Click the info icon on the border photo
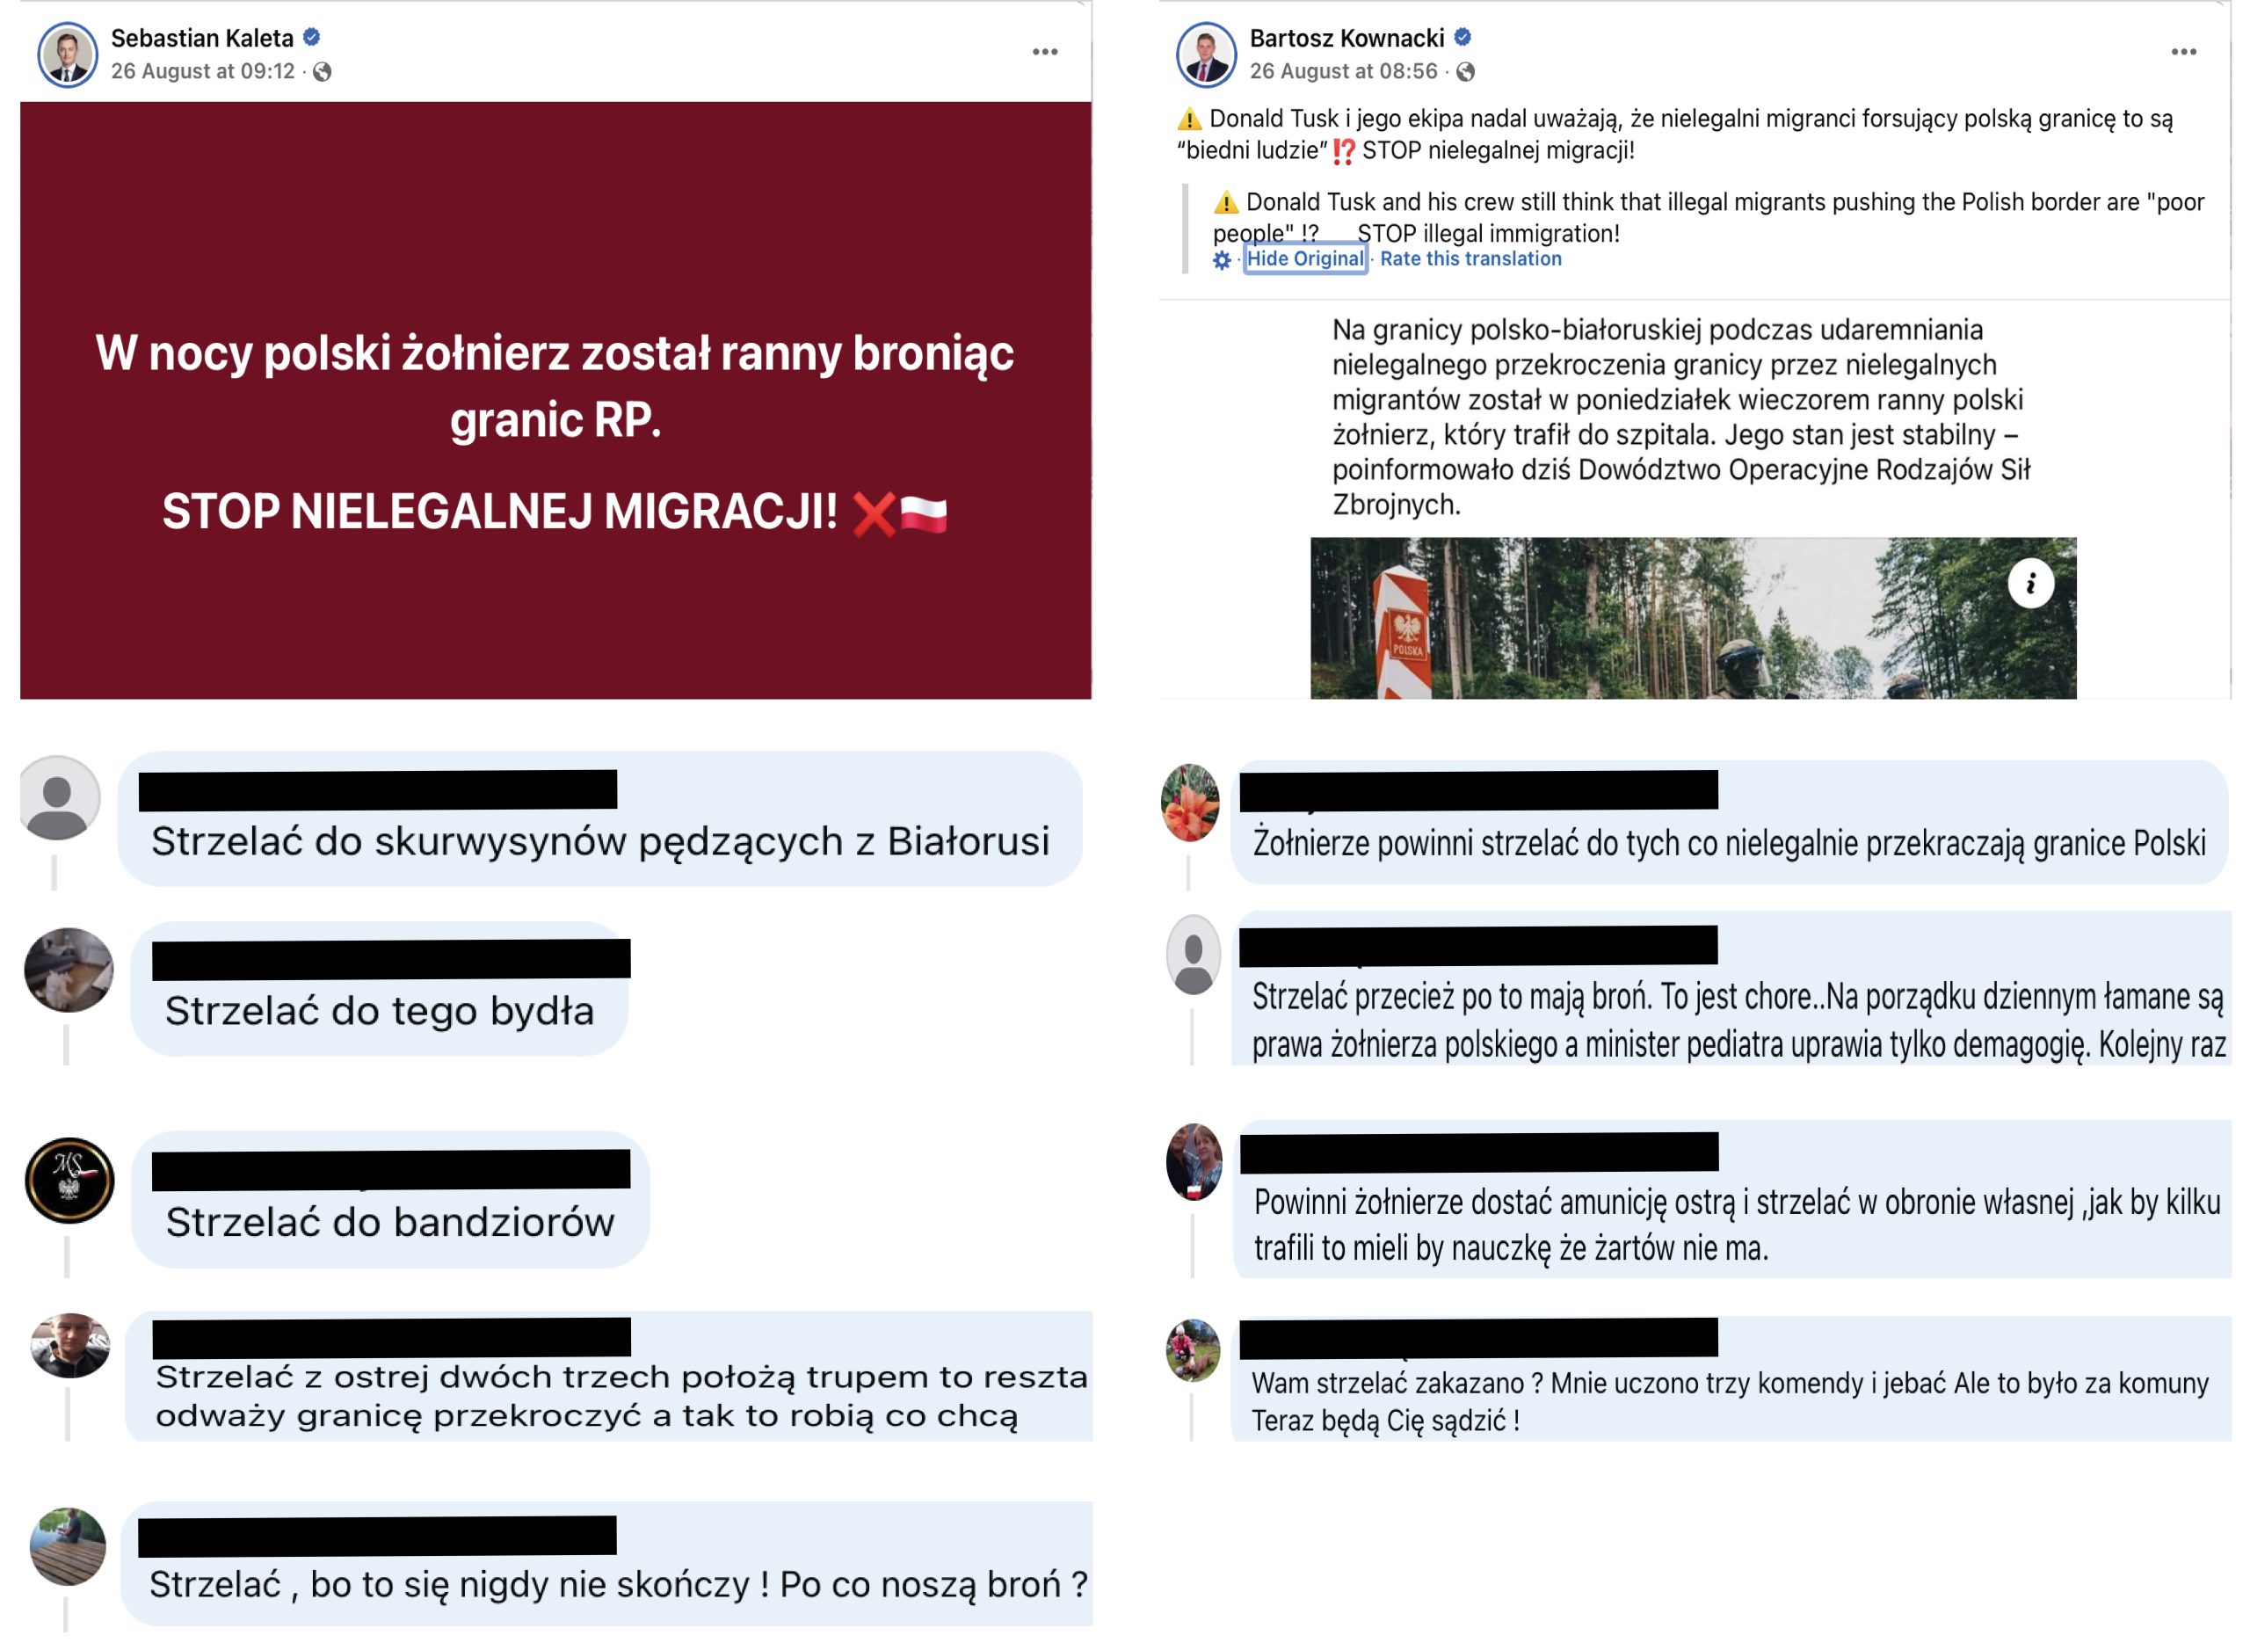The width and height of the screenshot is (2250, 1650). coord(2029,584)
